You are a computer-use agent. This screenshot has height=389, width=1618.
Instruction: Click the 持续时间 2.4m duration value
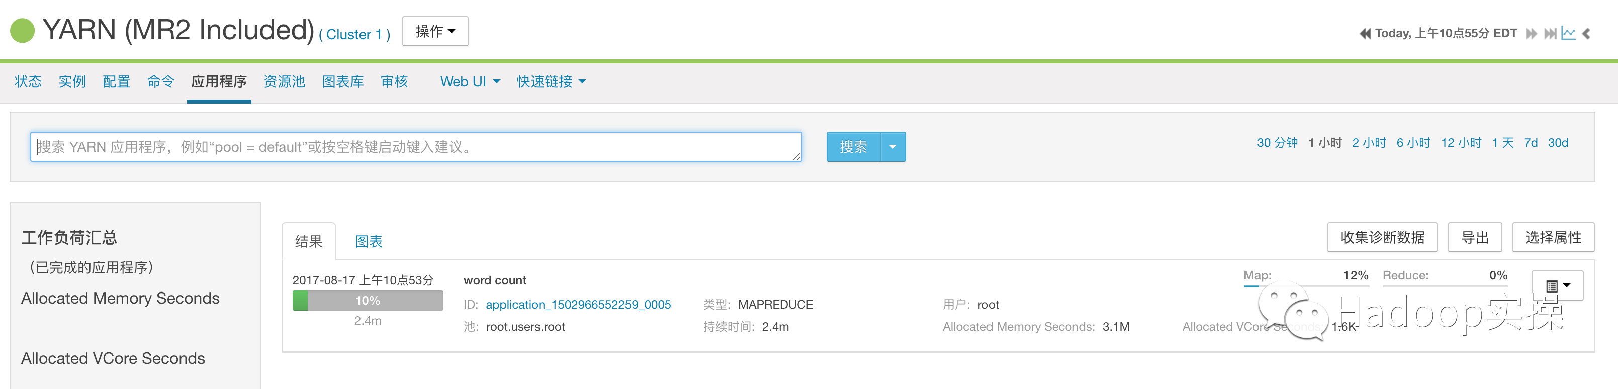click(775, 326)
